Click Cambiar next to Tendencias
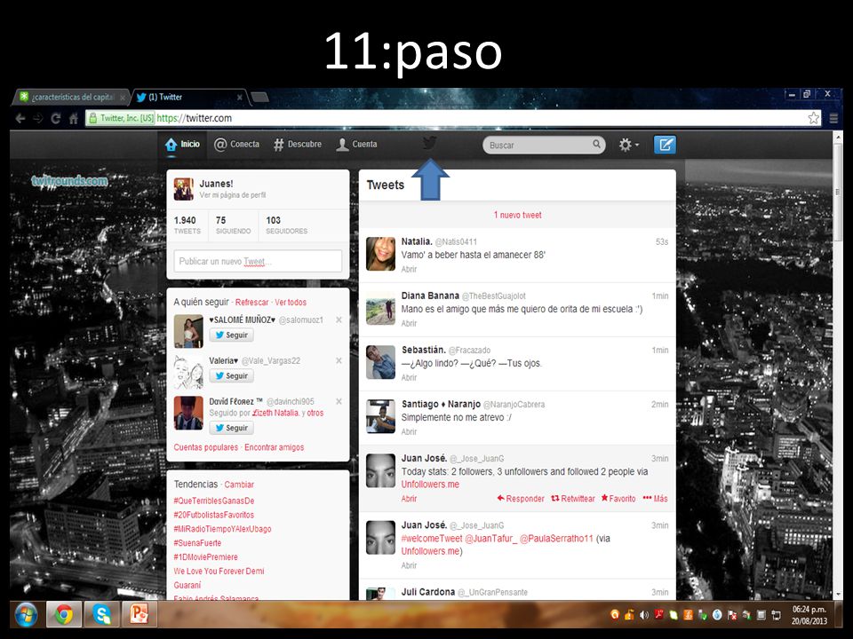 coord(239,485)
